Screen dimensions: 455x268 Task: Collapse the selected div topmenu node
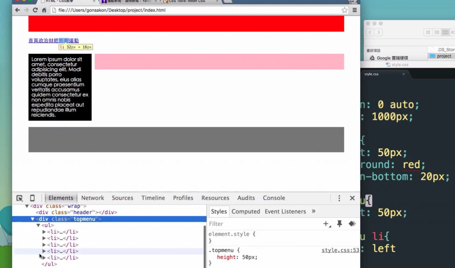click(32, 219)
